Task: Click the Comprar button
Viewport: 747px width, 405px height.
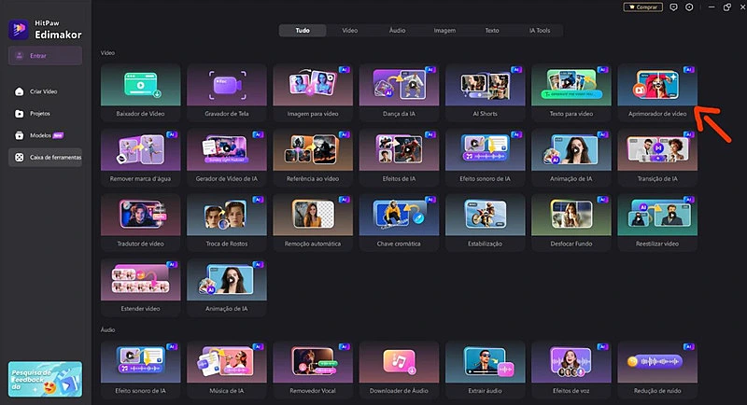Action: coord(641,7)
